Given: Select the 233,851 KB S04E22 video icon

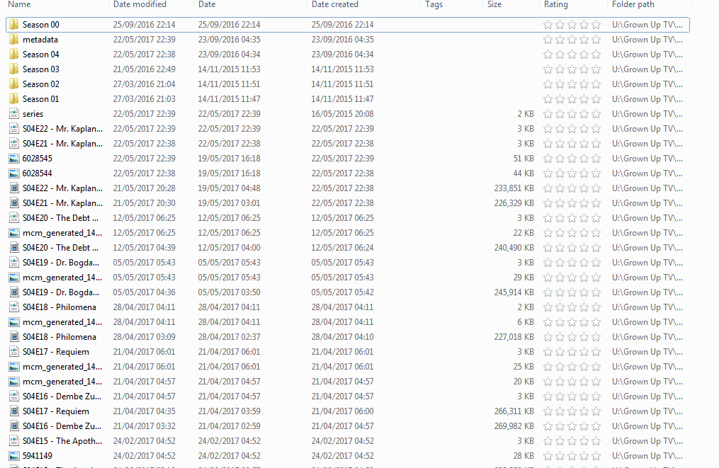Looking at the screenshot, I should pyautogui.click(x=14, y=188).
